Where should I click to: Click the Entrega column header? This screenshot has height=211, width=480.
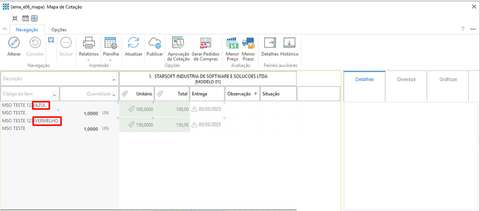[207, 94]
